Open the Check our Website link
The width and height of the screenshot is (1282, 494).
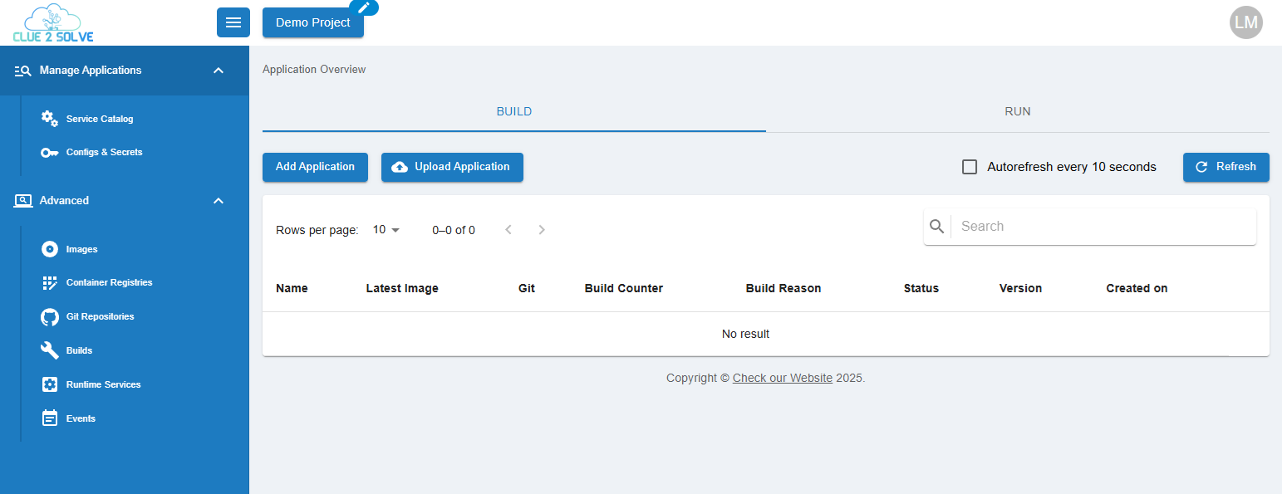pos(782,378)
